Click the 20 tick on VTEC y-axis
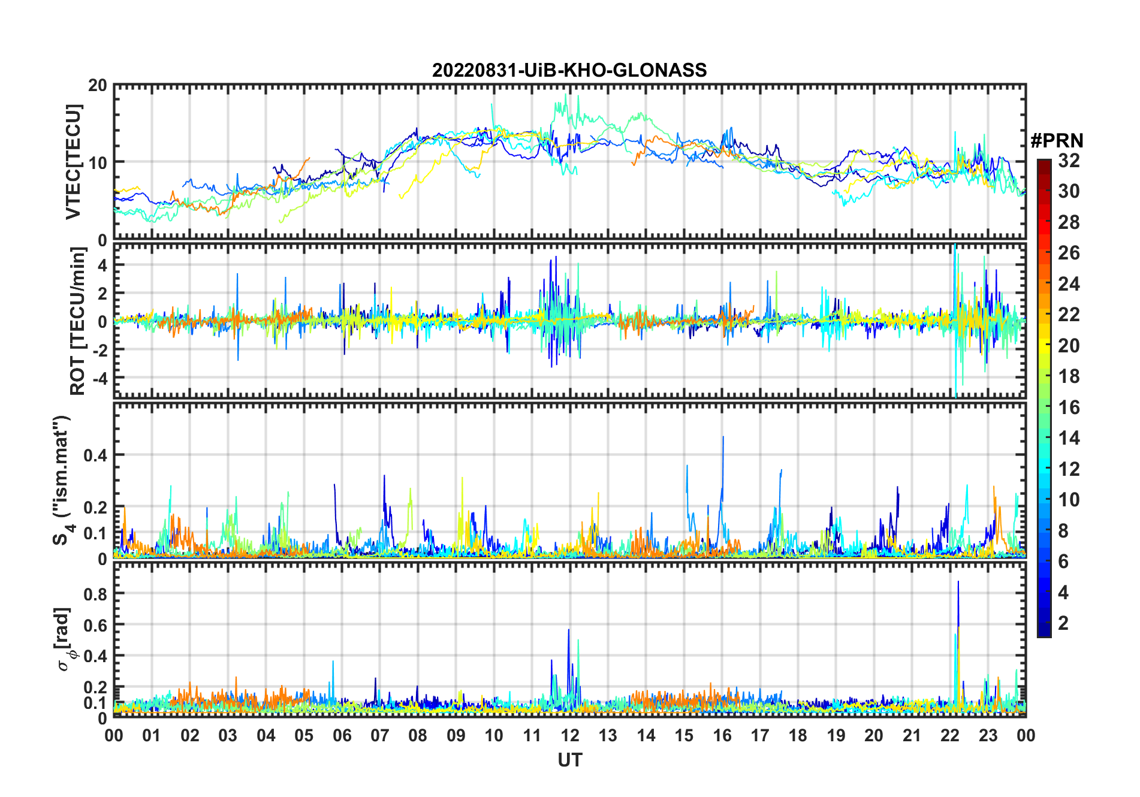The height and width of the screenshot is (797, 1140). pyautogui.click(x=98, y=86)
